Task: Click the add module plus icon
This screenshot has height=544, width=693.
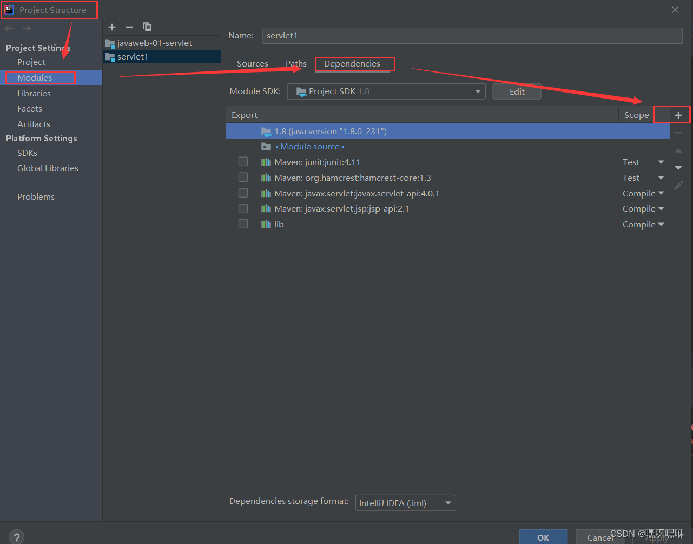Action: coord(112,27)
